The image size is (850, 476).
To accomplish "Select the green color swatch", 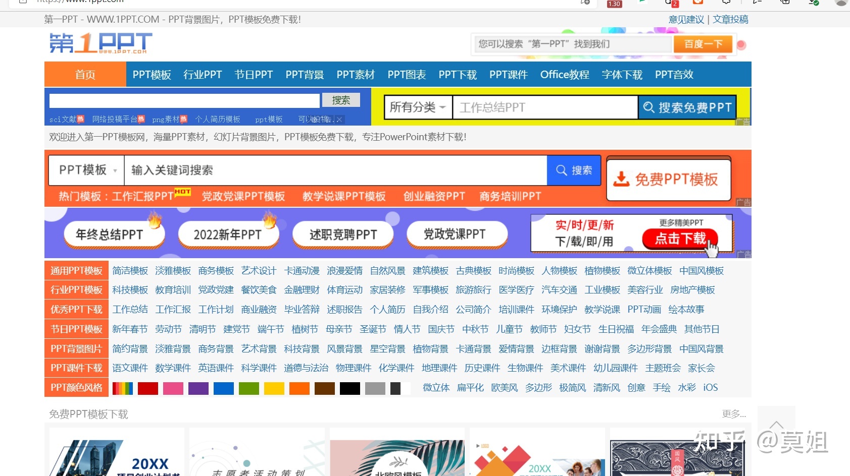I will [249, 388].
